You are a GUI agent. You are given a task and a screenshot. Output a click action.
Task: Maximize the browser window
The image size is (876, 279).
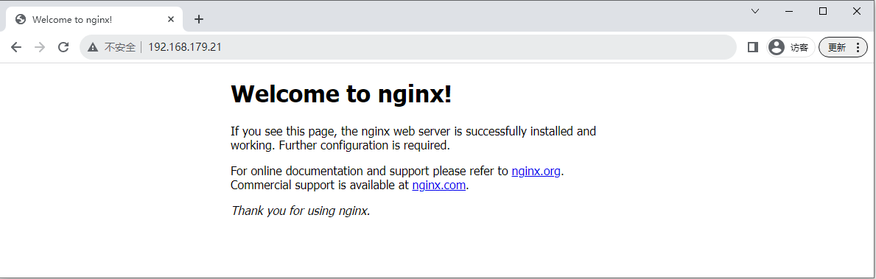[822, 11]
